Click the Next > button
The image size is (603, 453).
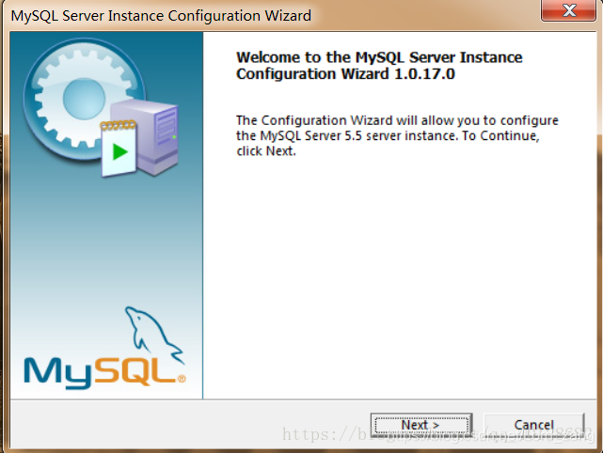(421, 426)
